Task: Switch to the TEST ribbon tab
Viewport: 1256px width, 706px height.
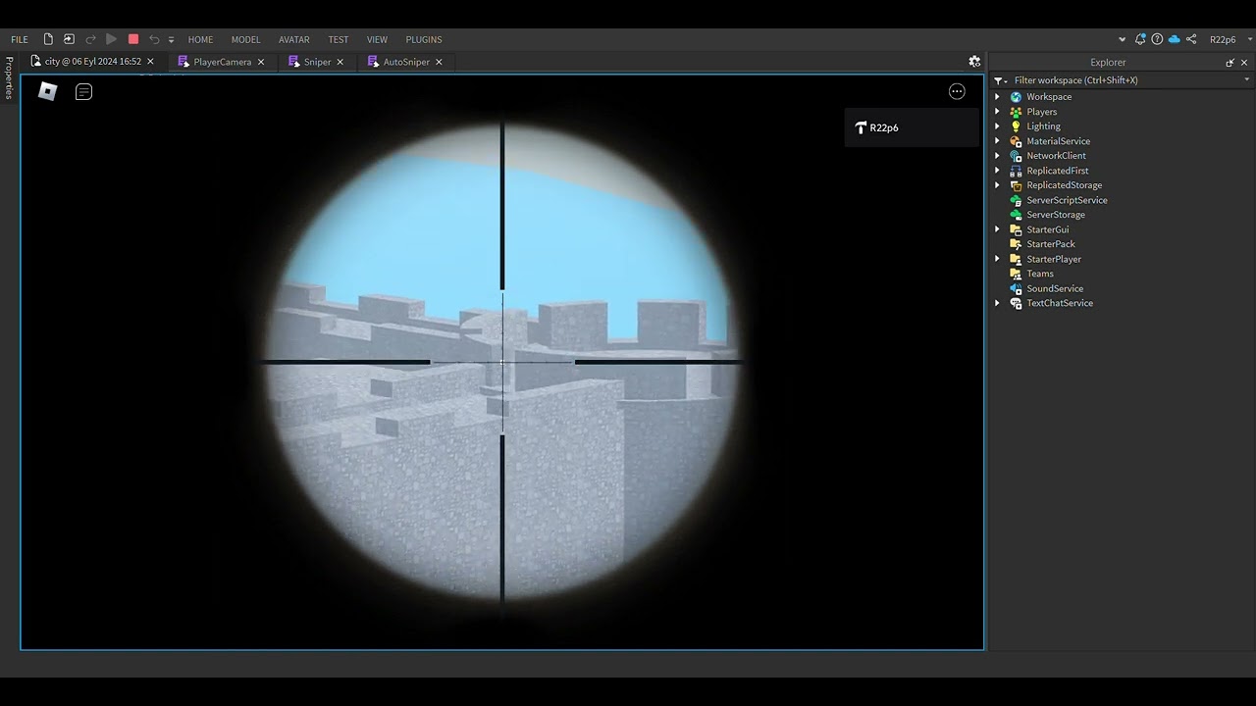Action: click(x=339, y=39)
